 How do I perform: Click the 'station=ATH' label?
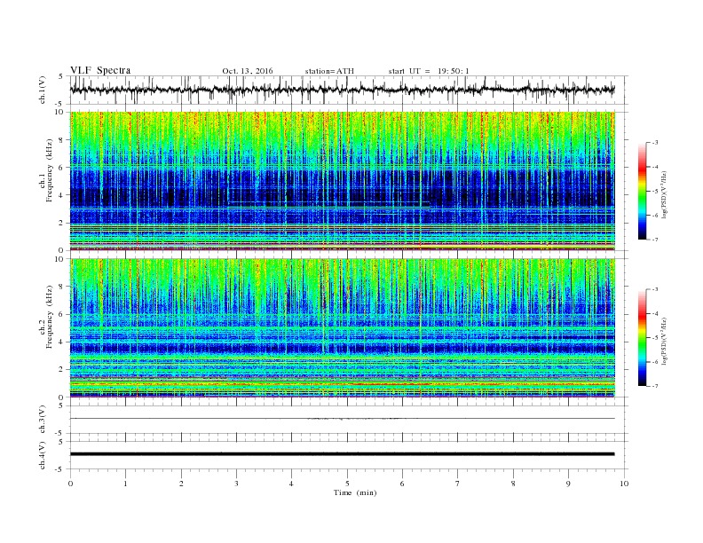point(329,71)
